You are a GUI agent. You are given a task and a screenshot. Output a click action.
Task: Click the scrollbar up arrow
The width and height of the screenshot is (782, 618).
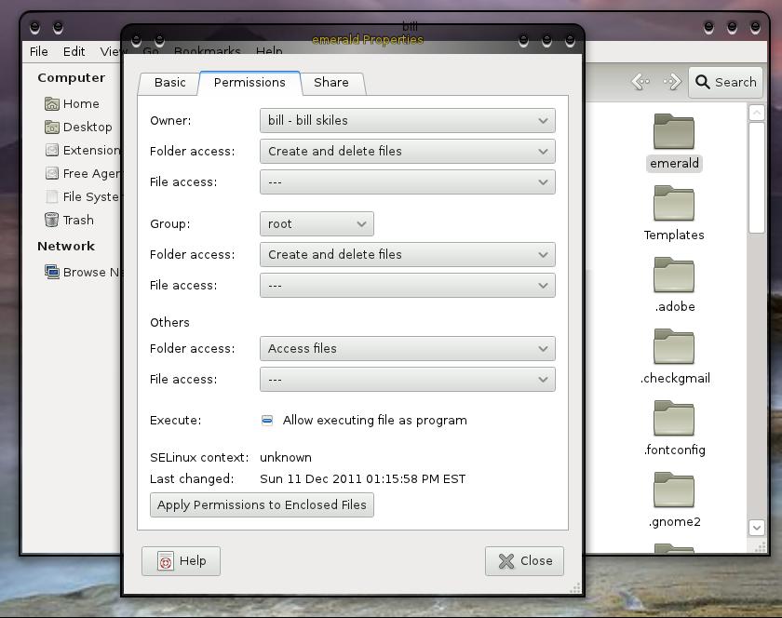click(x=757, y=113)
